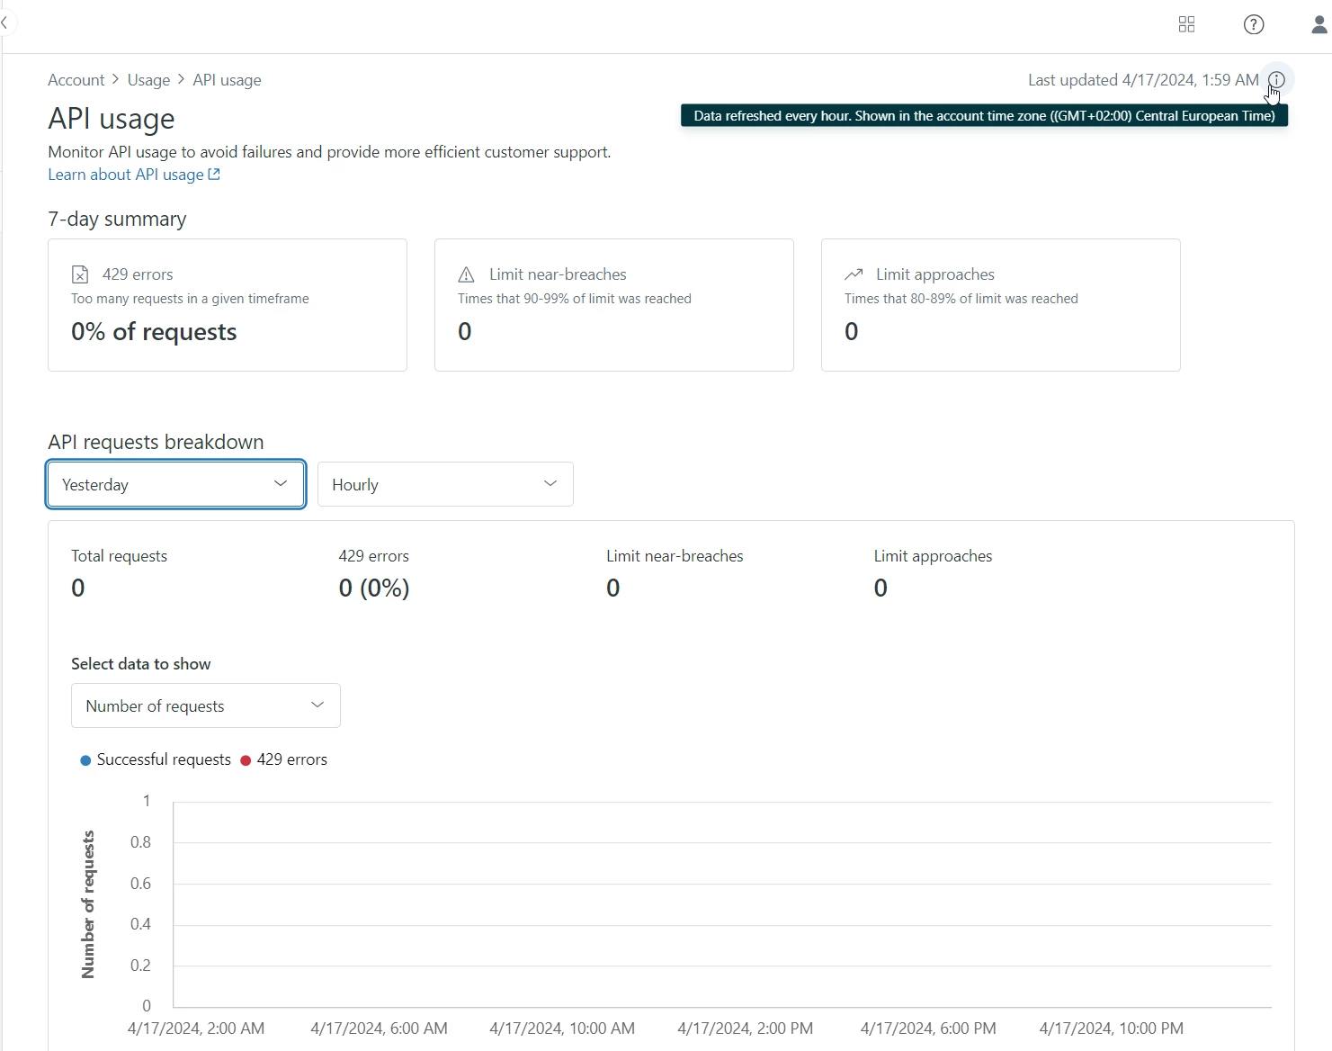Click the Limit approaches trend arrow icon
The image size is (1332, 1051).
coord(854,274)
